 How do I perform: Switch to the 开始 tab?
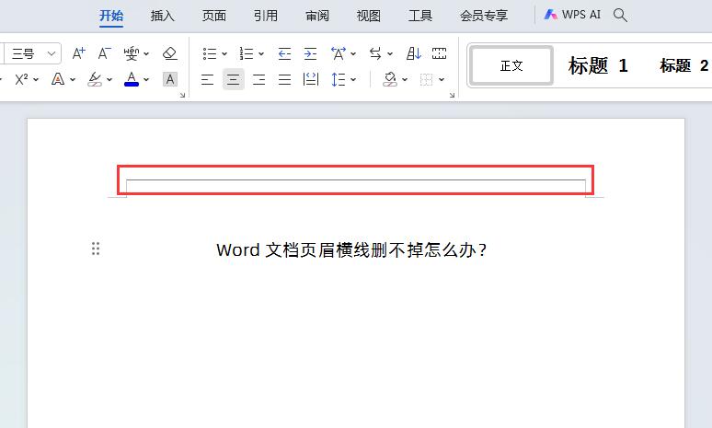pyautogui.click(x=111, y=16)
